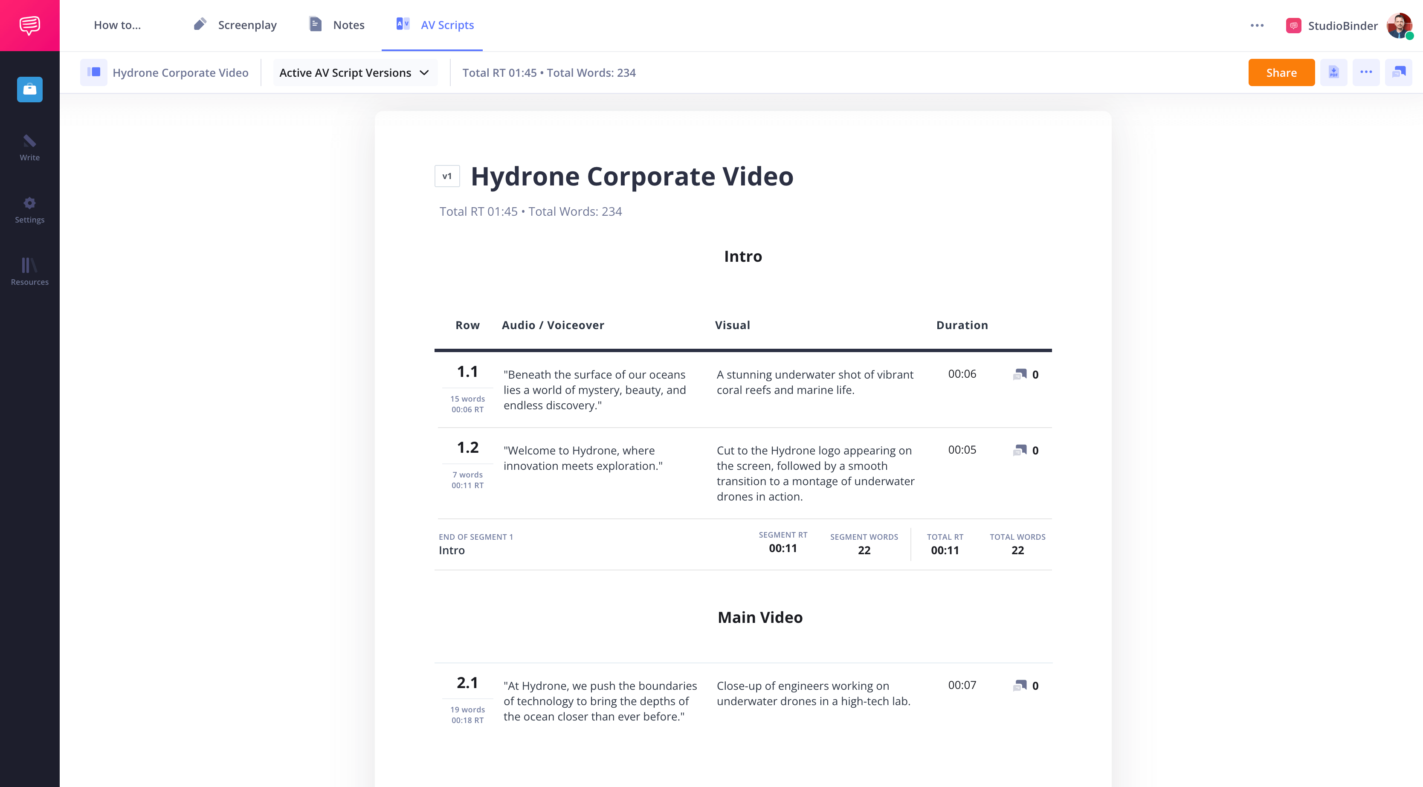
Task: Open the blue briefcase project icon
Action: tap(29, 89)
